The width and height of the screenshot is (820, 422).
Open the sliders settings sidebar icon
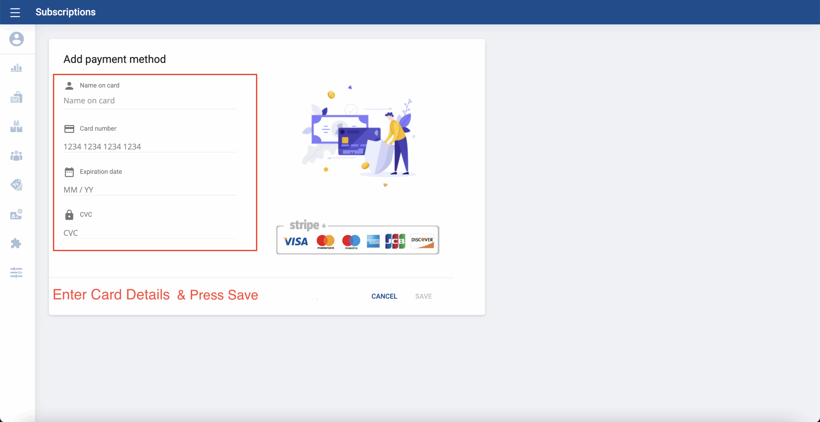[16, 273]
